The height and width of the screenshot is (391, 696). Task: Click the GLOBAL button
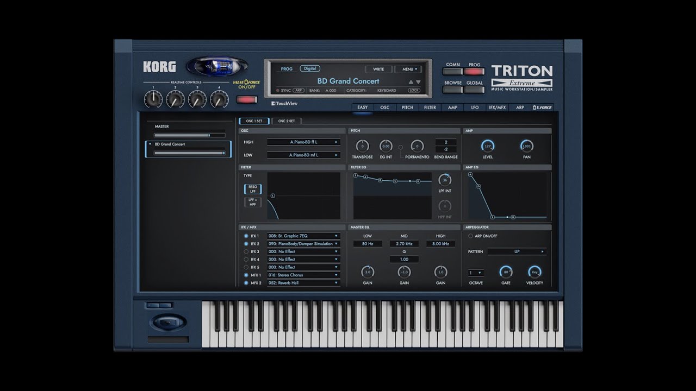(x=474, y=90)
